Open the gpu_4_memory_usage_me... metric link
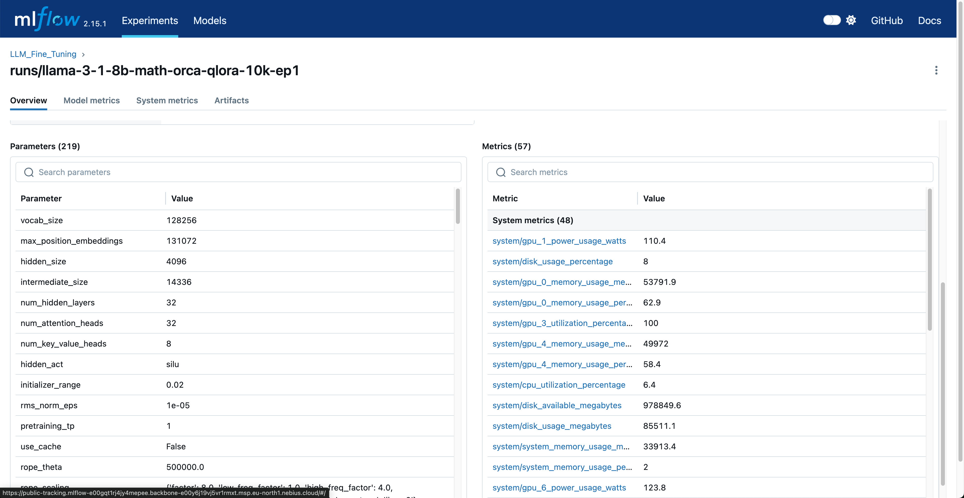Screen dimensions: 964x498 point(562,344)
